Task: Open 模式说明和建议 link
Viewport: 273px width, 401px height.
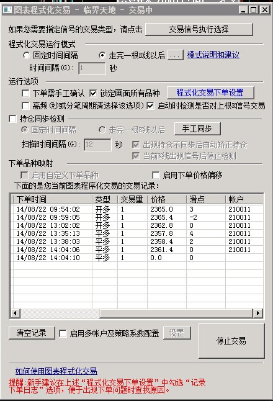Action: 213,55
